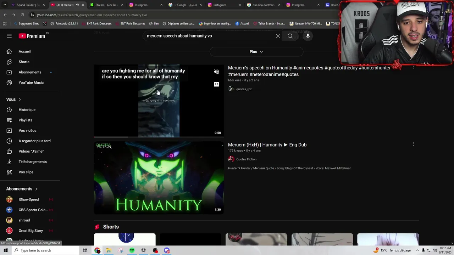Open Quotes Fiction channel avatar

pyautogui.click(x=231, y=159)
